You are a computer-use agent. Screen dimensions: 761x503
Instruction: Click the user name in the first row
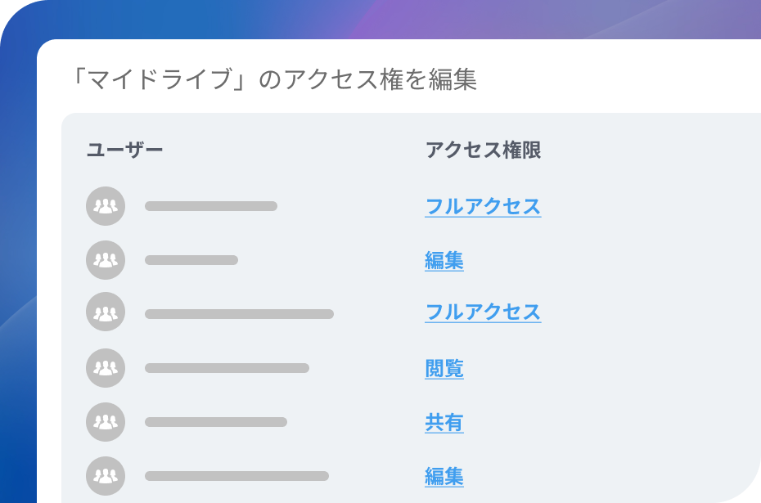click(211, 206)
